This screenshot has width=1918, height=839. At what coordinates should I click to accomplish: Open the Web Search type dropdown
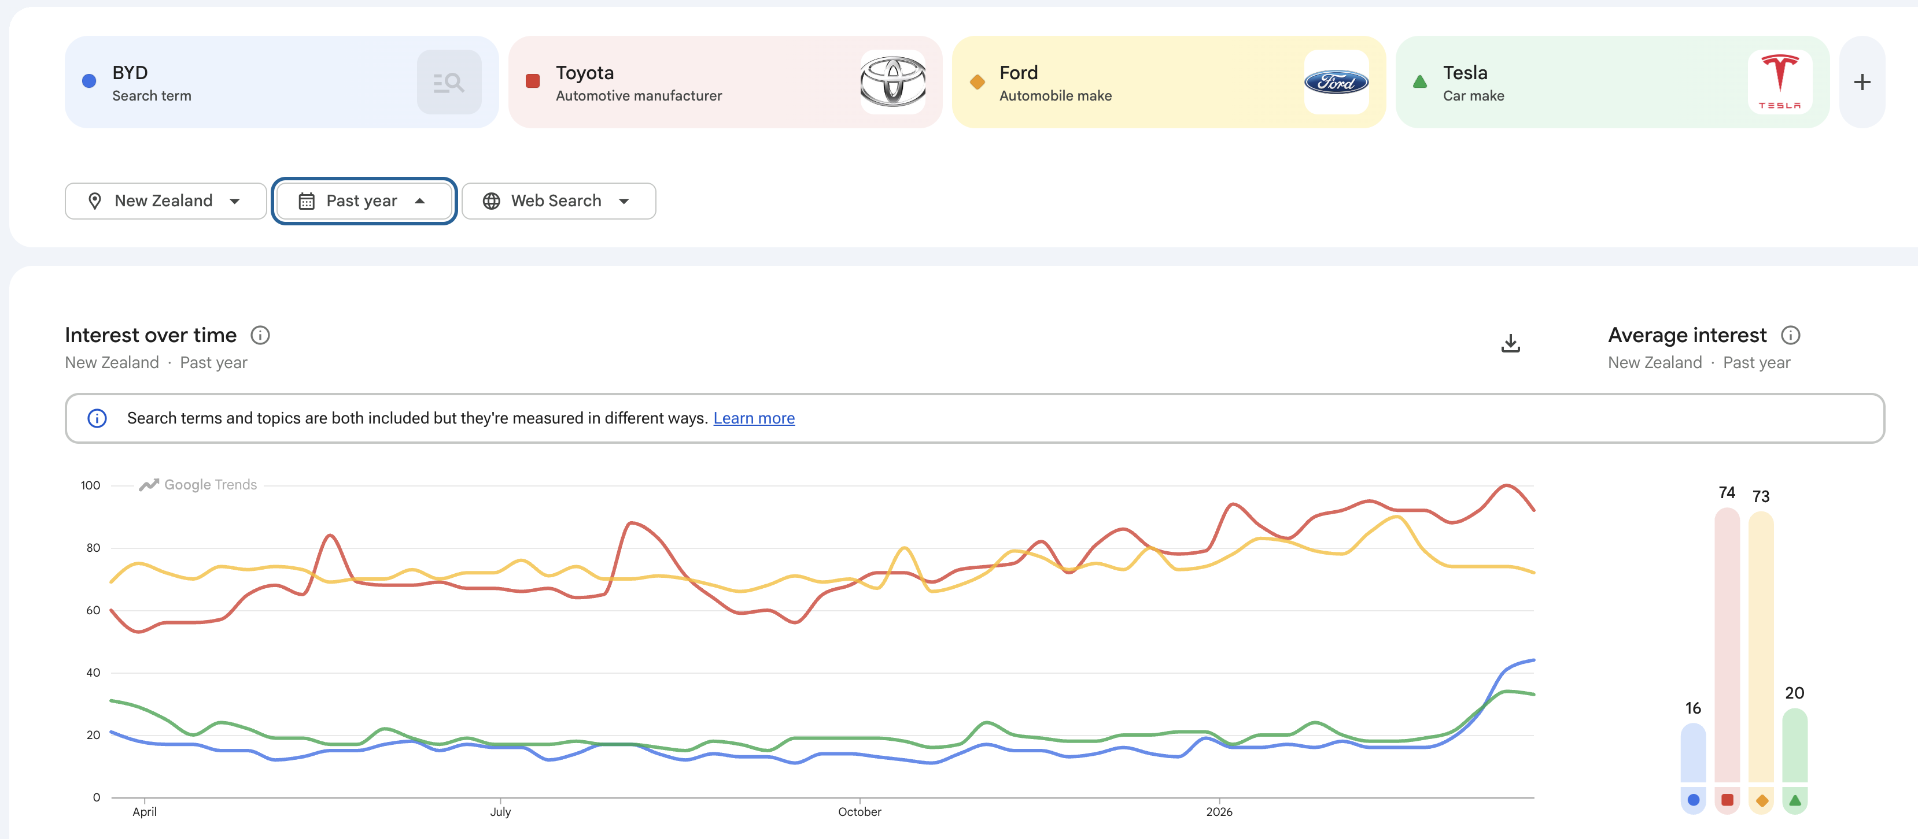[x=558, y=201]
